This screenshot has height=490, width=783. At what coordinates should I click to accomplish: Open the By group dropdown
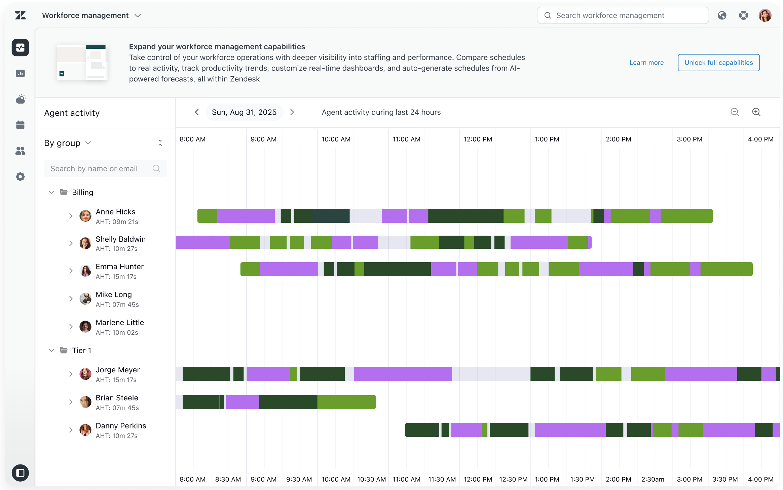pos(68,143)
